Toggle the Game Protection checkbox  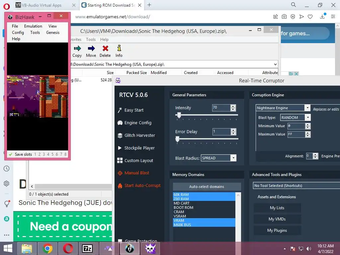[x=120, y=241]
